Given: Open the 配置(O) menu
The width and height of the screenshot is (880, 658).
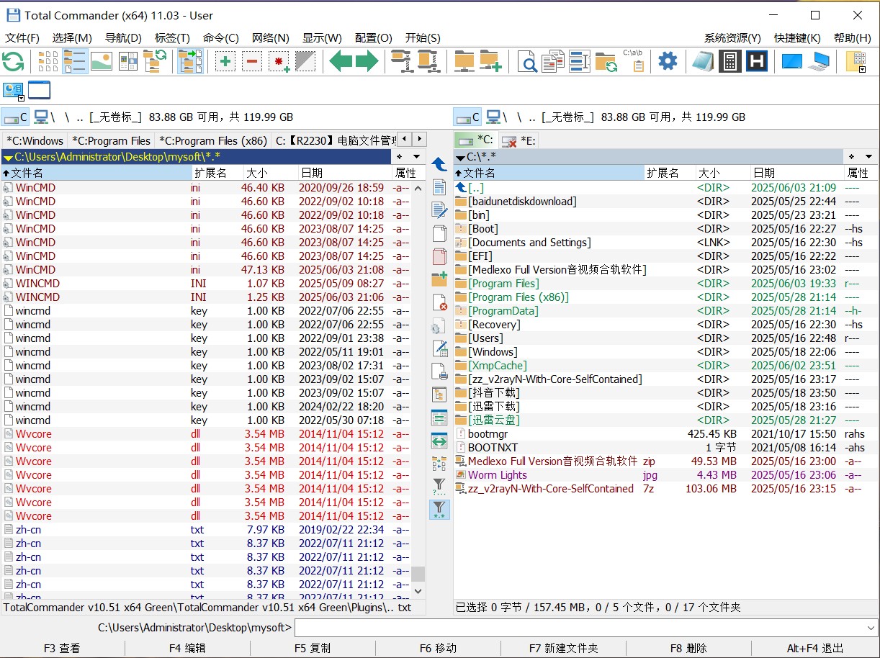Looking at the screenshot, I should click(x=374, y=38).
